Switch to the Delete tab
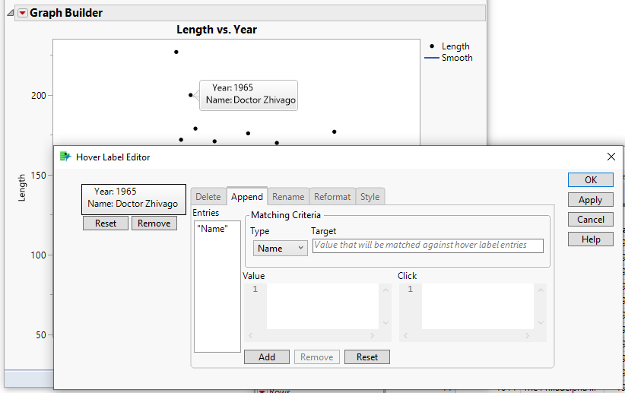 (x=208, y=197)
